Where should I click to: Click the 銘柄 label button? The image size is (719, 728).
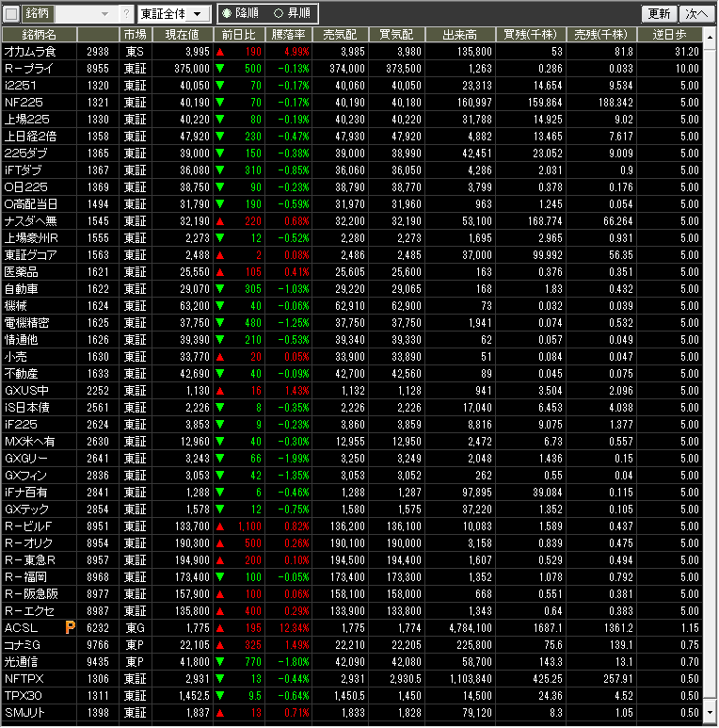click(38, 14)
